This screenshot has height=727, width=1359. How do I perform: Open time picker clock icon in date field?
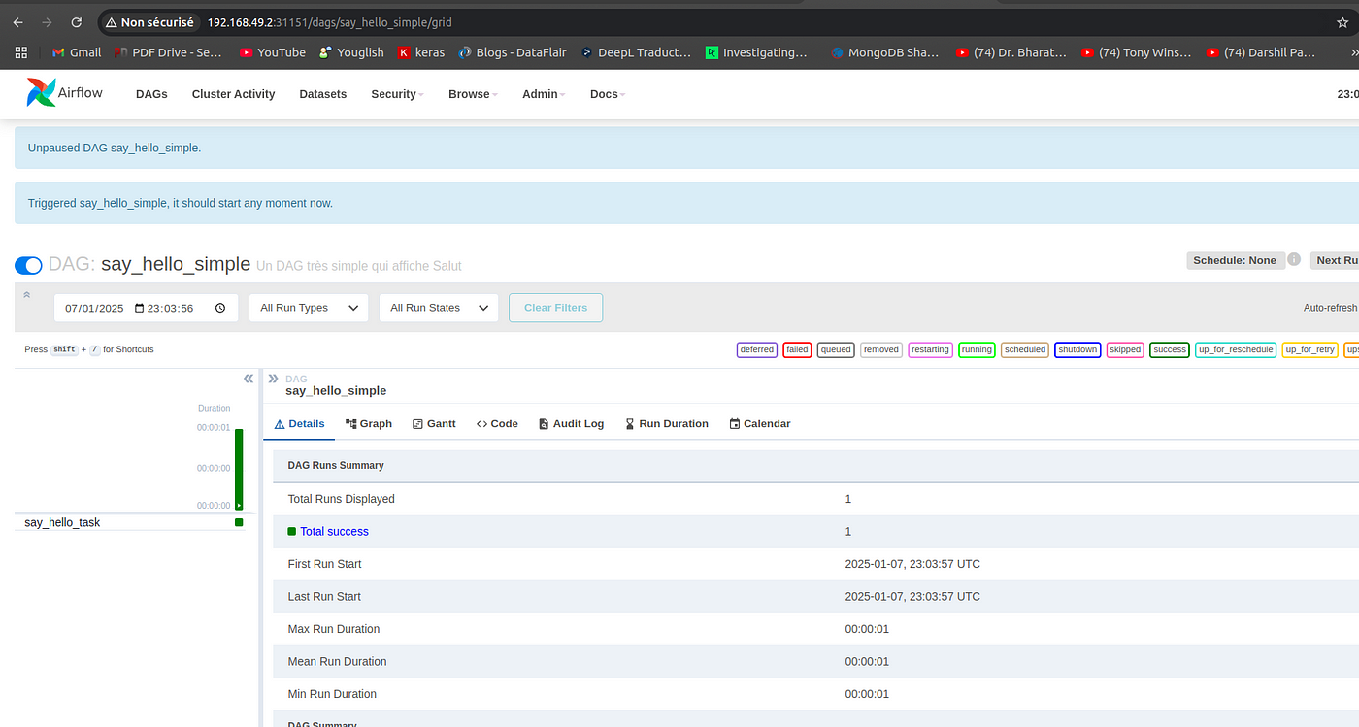(220, 308)
